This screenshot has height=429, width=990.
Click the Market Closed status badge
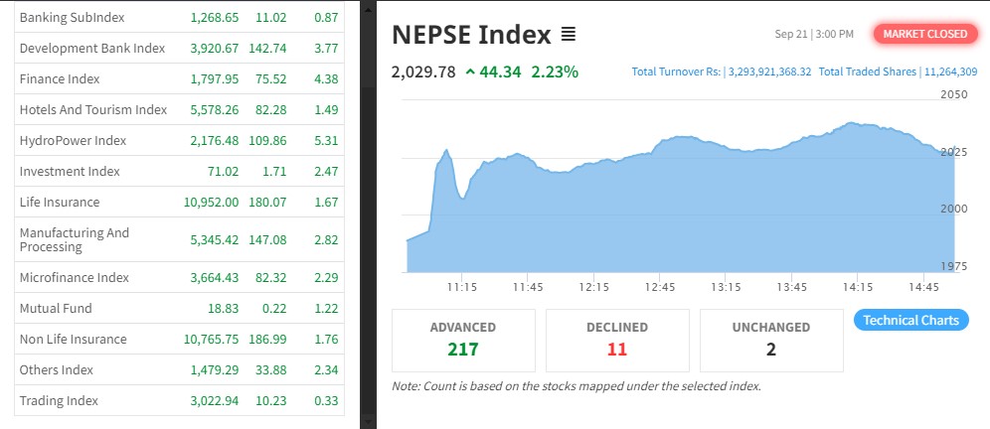click(x=924, y=34)
